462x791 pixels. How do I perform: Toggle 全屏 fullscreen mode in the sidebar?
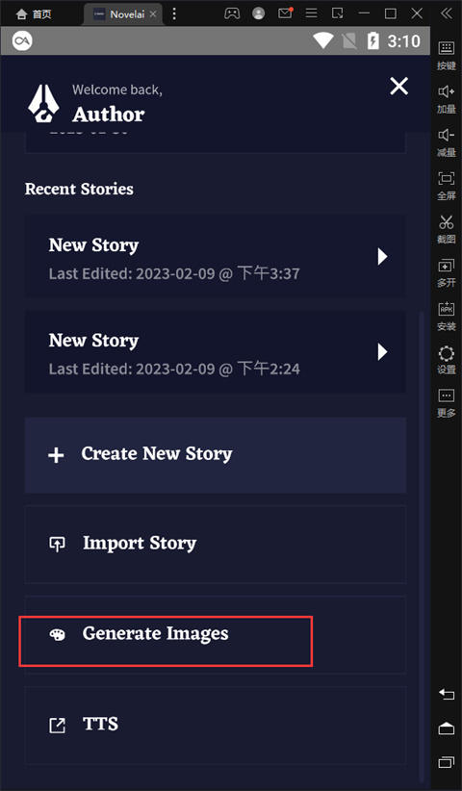click(447, 185)
